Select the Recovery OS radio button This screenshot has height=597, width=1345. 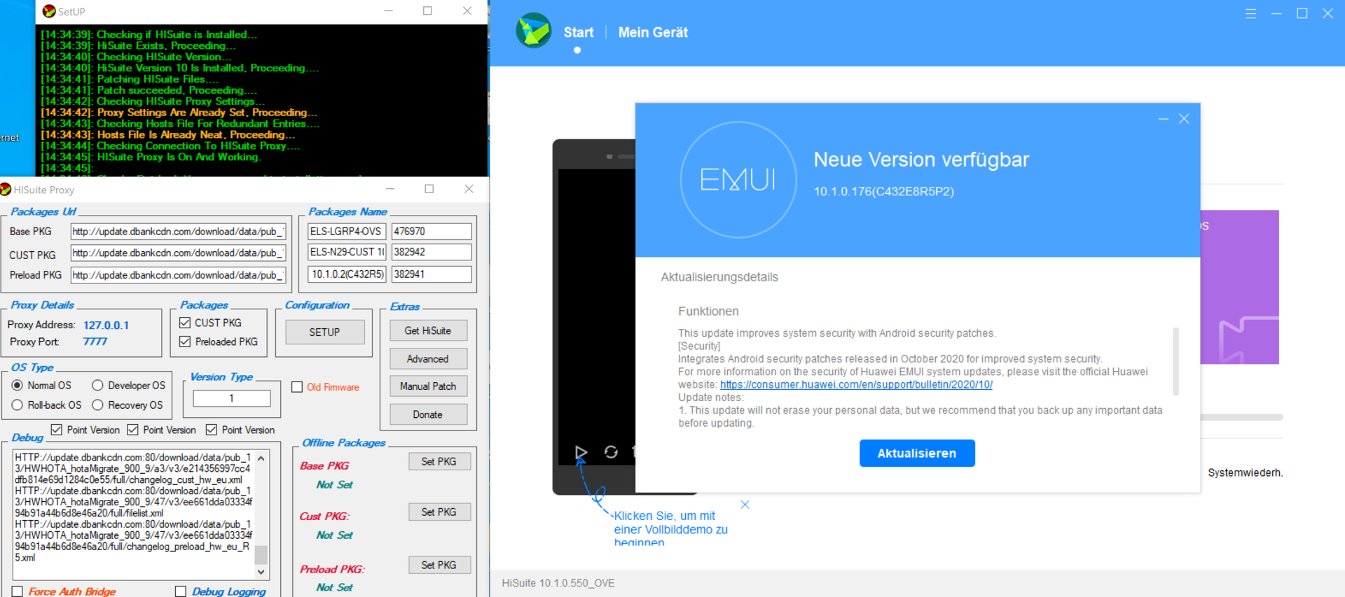pyautogui.click(x=97, y=405)
